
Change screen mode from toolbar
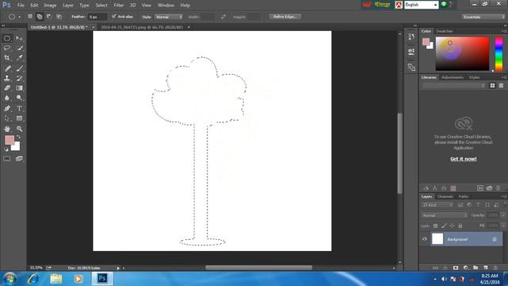19,159
